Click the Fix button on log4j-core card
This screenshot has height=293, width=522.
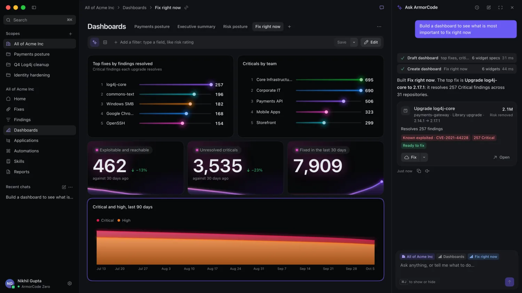[411, 157]
